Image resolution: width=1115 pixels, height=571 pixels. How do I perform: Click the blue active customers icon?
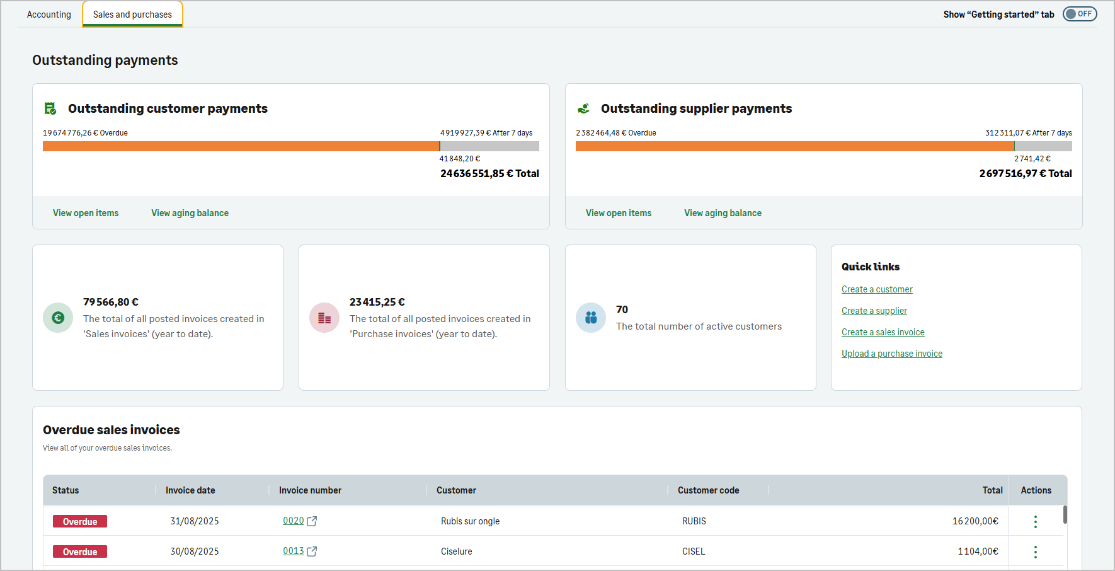pyautogui.click(x=591, y=318)
